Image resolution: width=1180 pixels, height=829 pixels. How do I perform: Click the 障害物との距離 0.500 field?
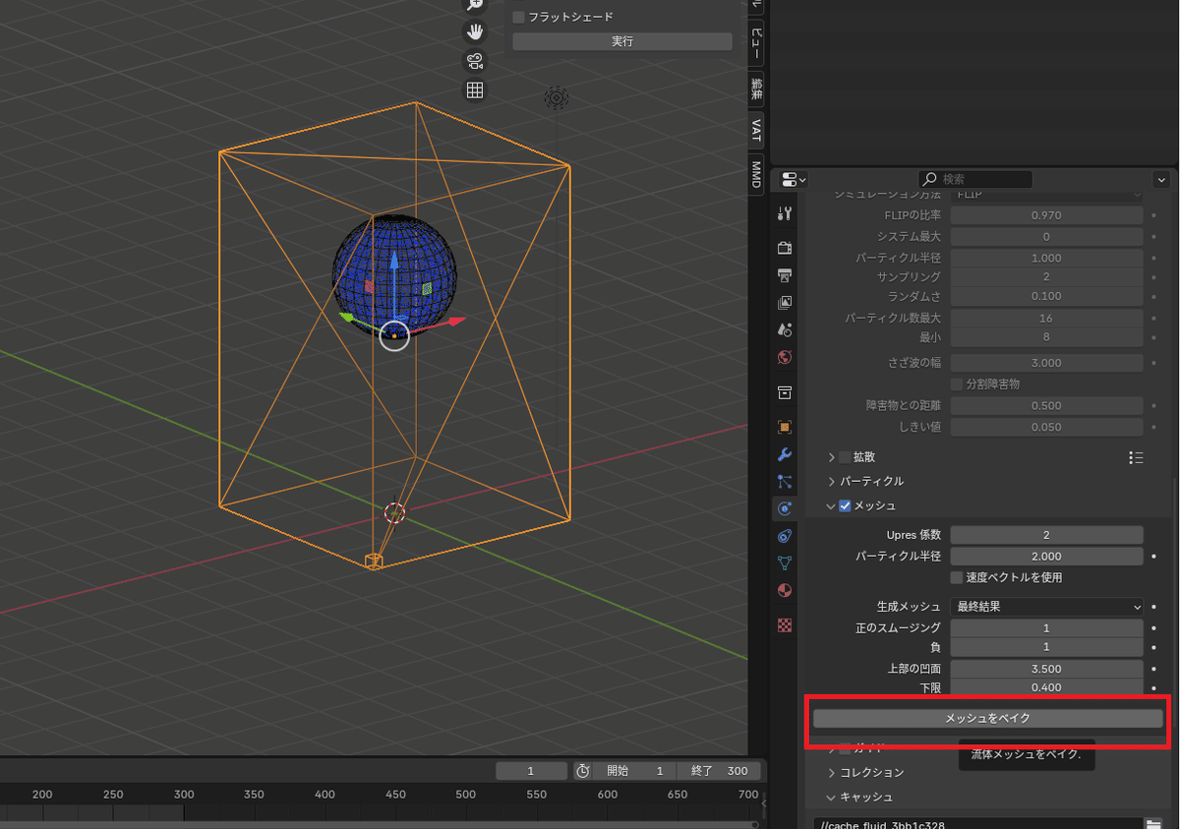click(1046, 405)
